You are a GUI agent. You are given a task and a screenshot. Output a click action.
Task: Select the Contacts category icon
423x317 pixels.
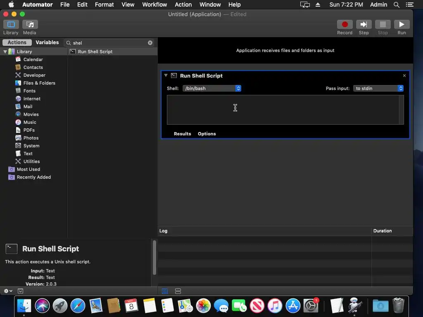click(18, 67)
